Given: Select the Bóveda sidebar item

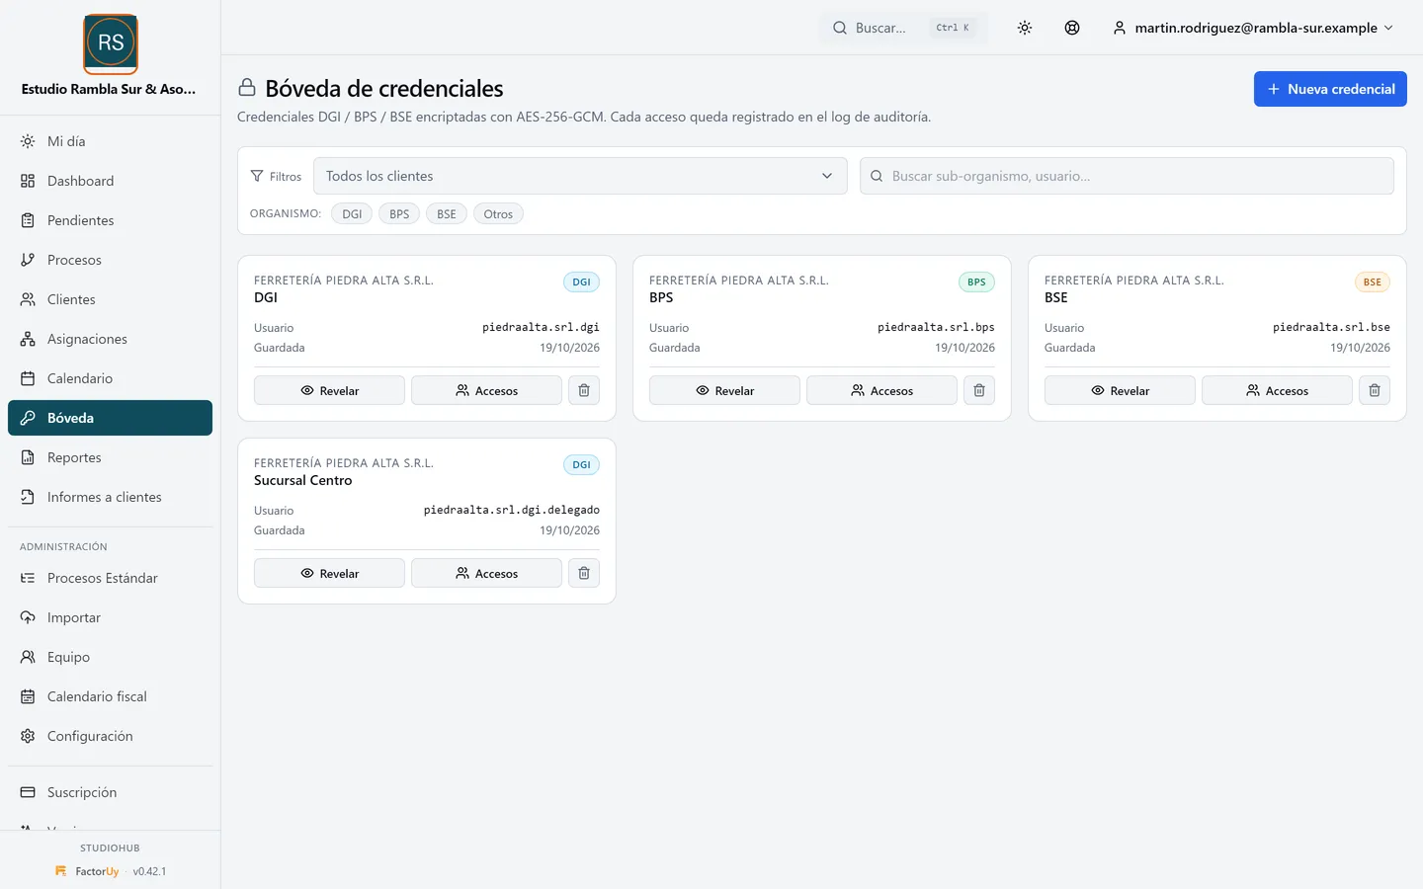Looking at the screenshot, I should click(110, 418).
